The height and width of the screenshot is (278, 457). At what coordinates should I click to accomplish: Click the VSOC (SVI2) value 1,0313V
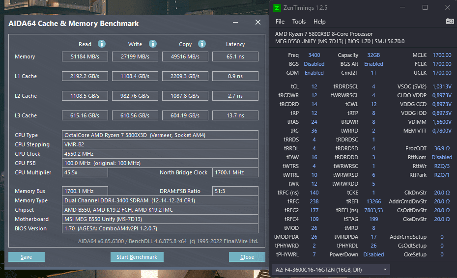click(x=442, y=86)
